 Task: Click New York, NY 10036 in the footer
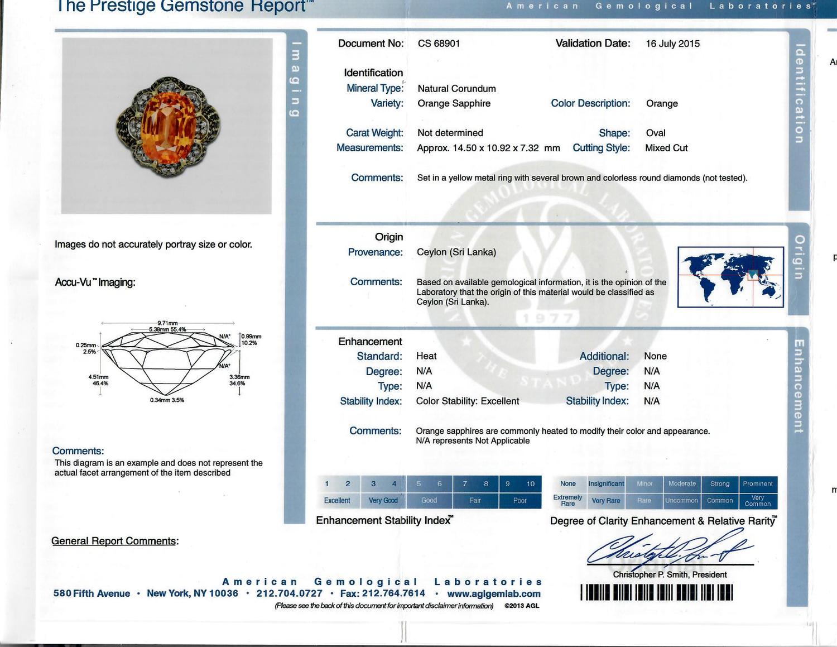[193, 593]
